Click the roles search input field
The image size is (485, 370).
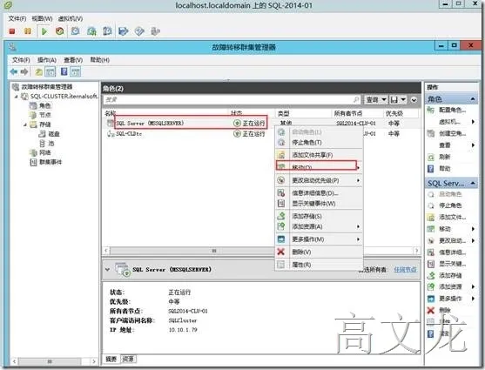pos(232,99)
